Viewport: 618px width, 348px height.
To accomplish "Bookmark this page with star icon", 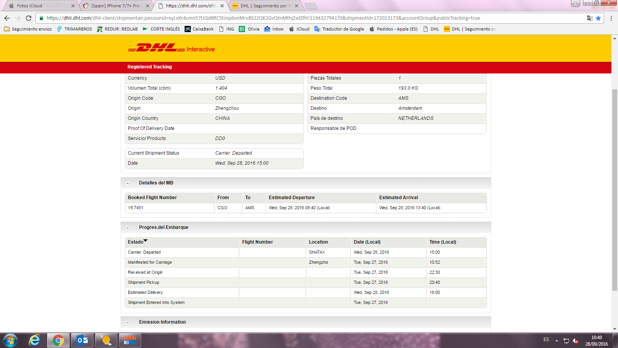I will click(598, 18).
